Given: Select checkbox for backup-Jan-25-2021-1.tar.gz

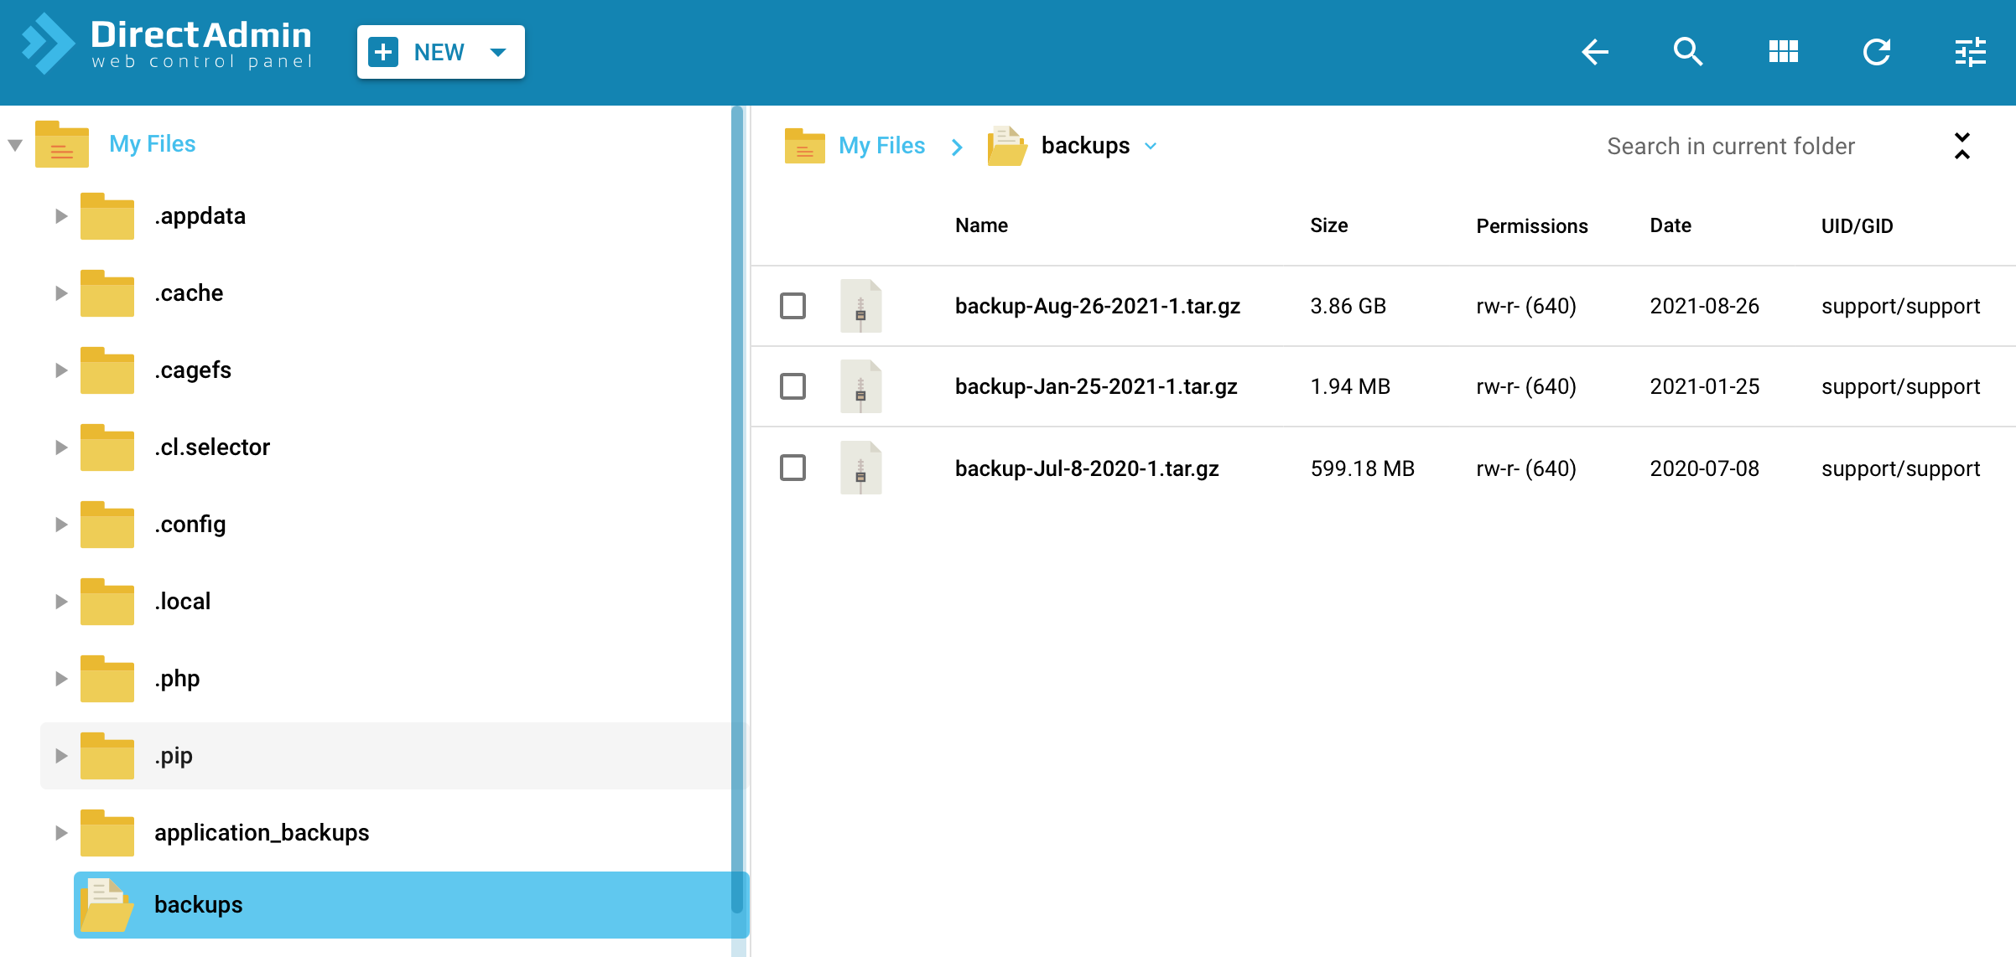Looking at the screenshot, I should tap(792, 386).
